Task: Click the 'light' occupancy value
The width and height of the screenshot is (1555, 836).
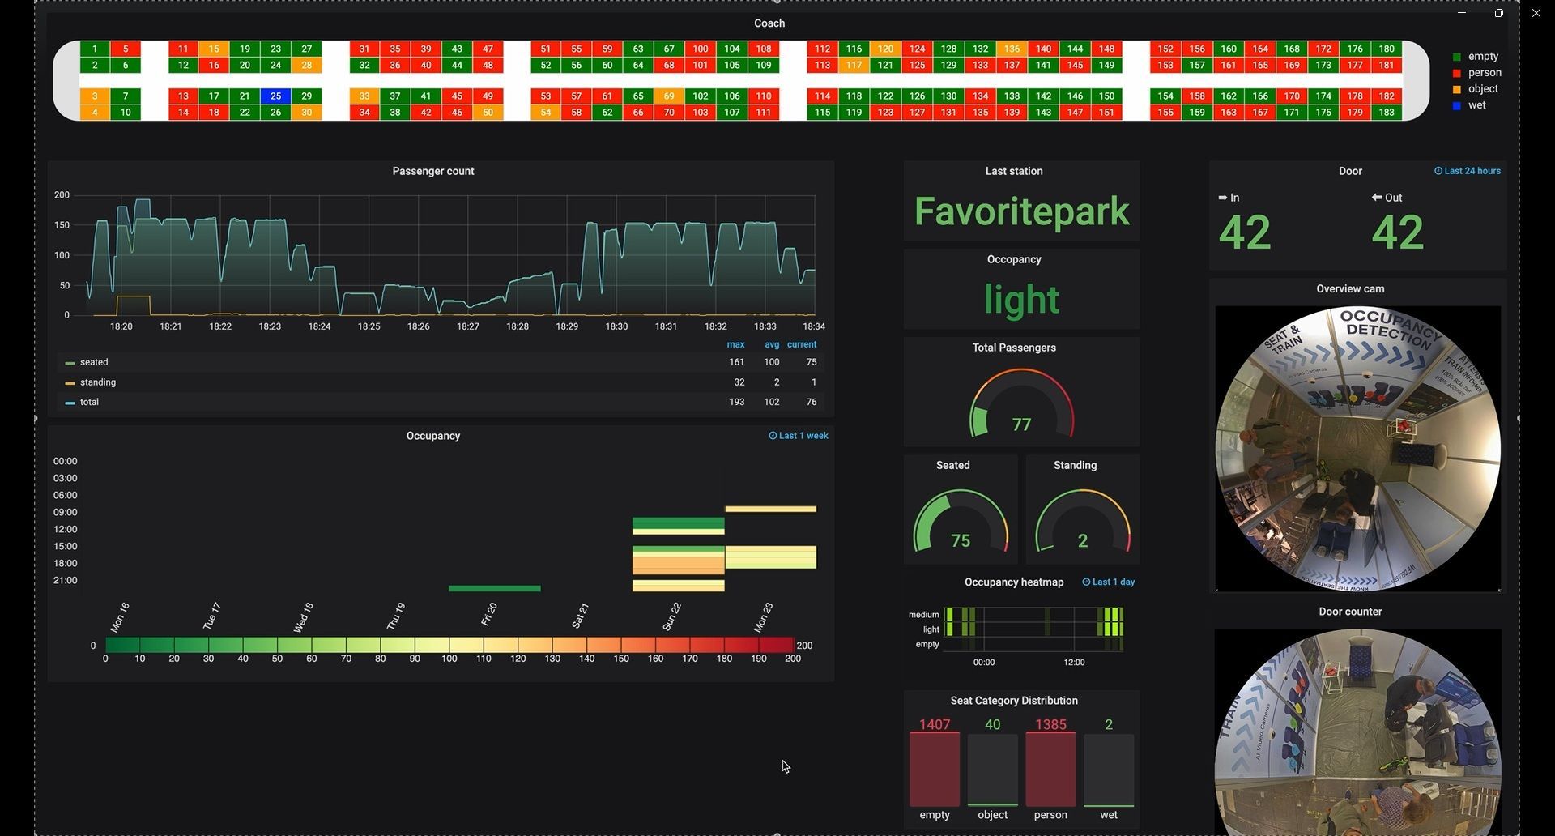Action: pyautogui.click(x=1021, y=300)
